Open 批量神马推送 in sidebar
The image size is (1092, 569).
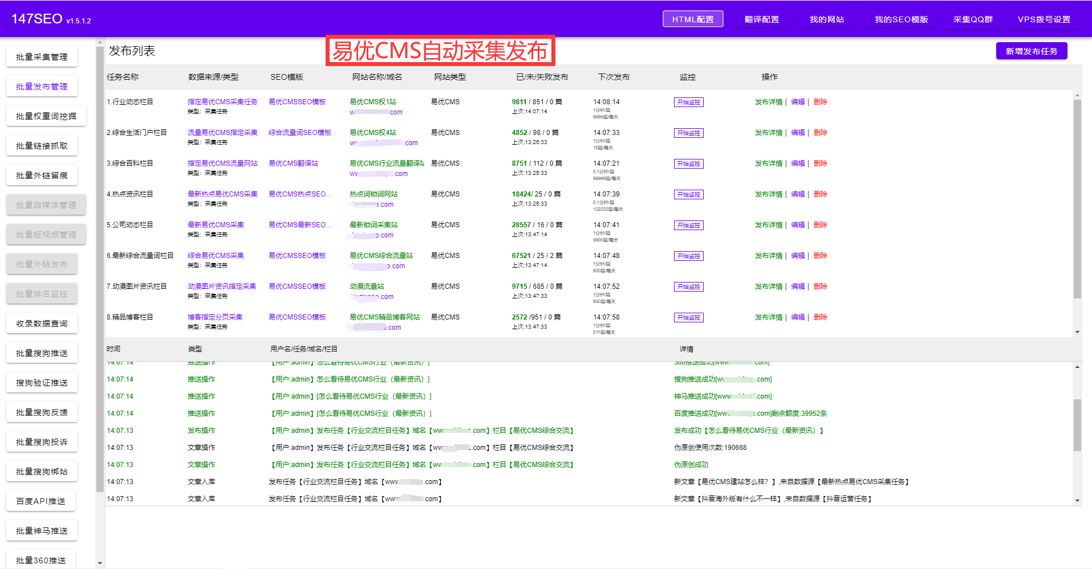[x=42, y=531]
